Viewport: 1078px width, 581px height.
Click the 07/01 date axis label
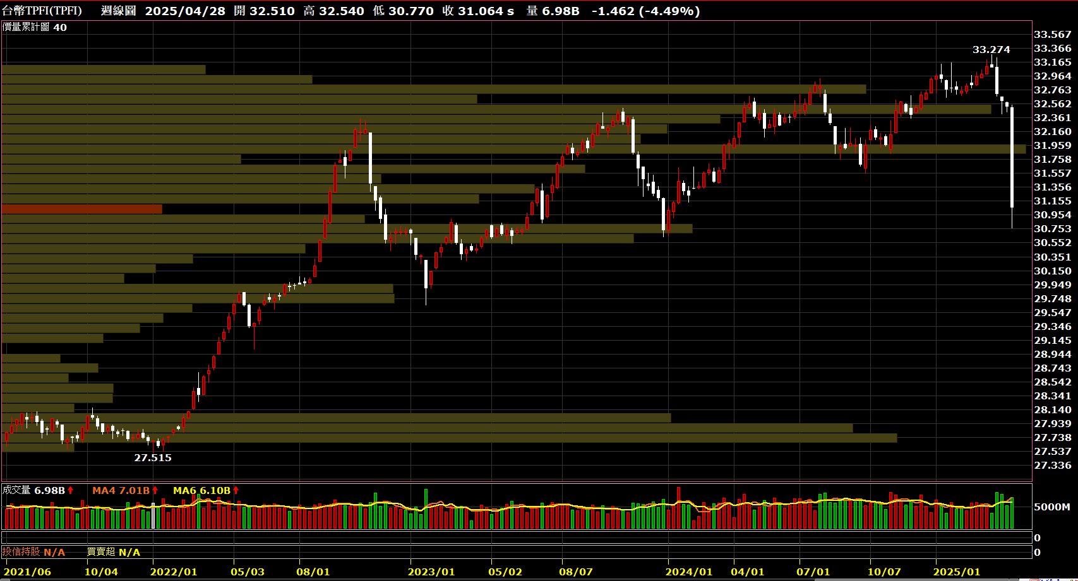pos(813,572)
